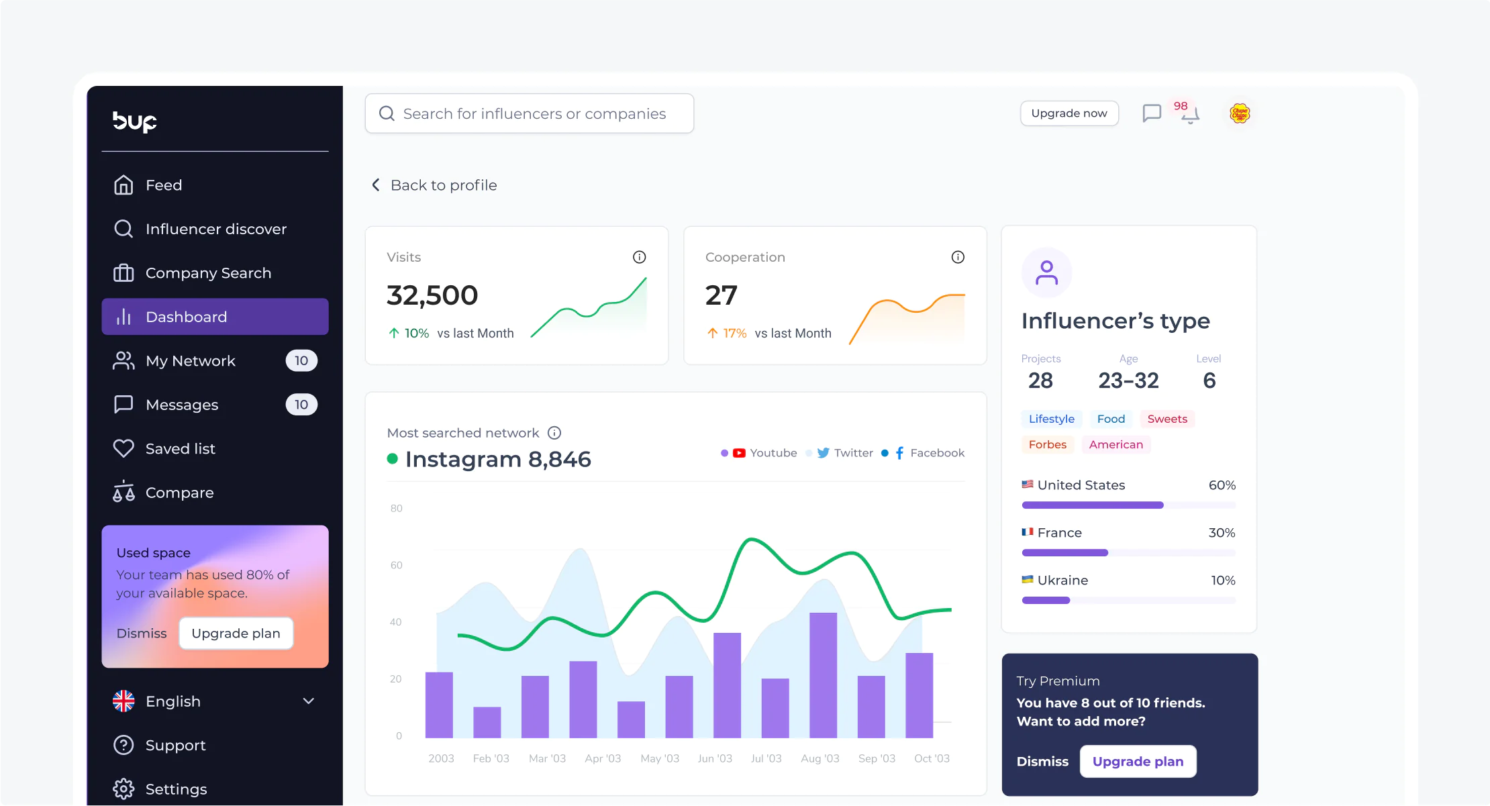Open notifications bell with 98 badge
The image size is (1490, 806).
point(1190,115)
